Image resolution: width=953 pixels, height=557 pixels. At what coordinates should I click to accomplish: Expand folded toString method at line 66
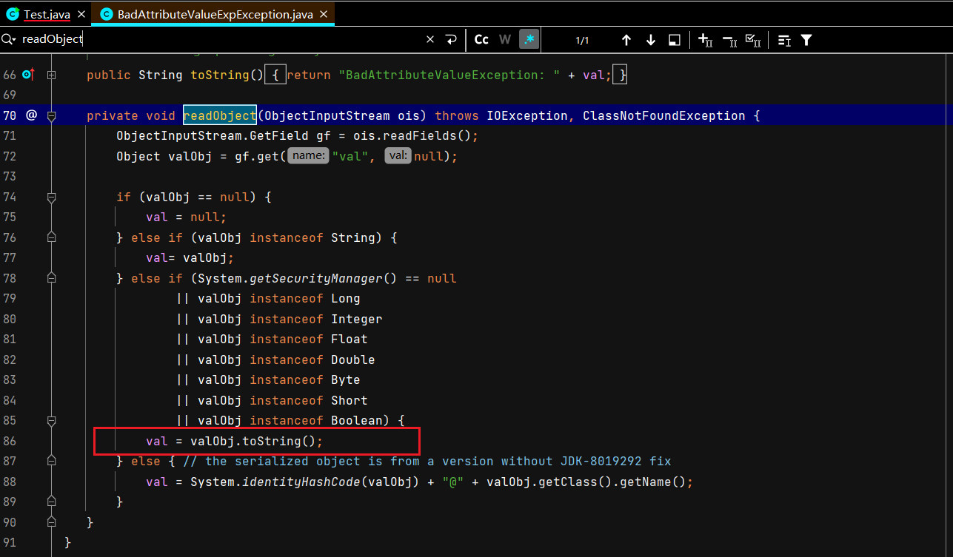click(51, 75)
